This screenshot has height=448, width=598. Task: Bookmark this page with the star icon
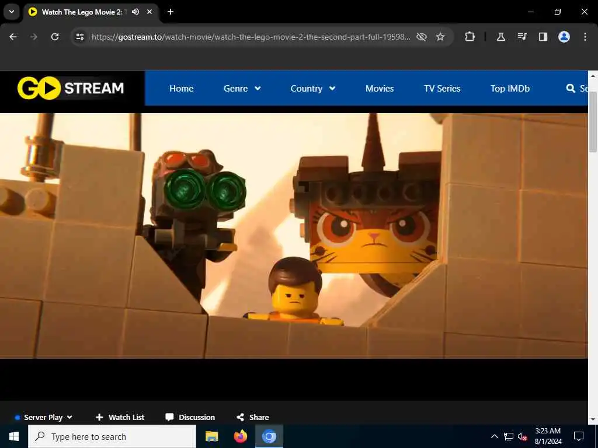(x=440, y=37)
